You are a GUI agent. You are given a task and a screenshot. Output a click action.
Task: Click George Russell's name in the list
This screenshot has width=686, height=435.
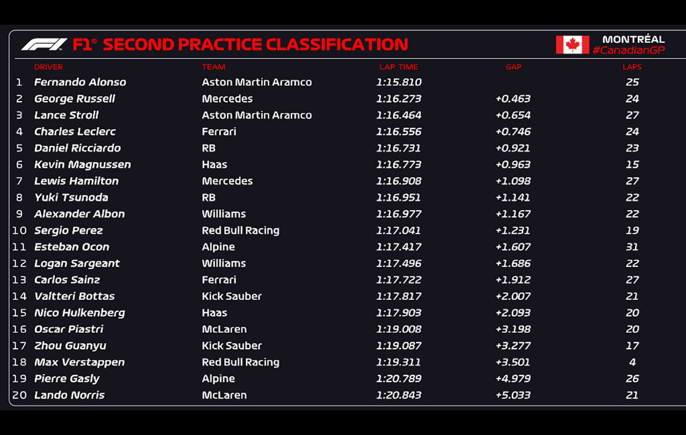74,99
